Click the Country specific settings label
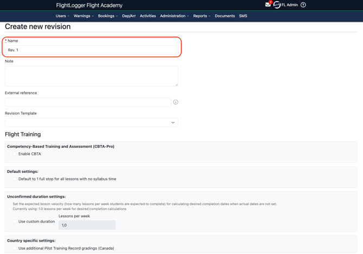363x254 pixels. pyautogui.click(x=31, y=240)
